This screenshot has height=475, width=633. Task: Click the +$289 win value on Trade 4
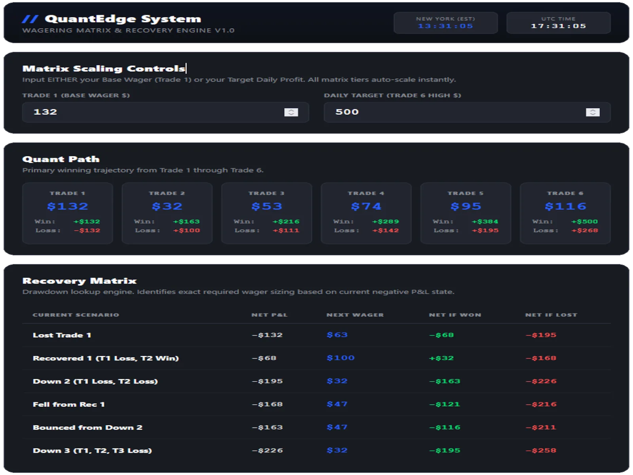385,222
